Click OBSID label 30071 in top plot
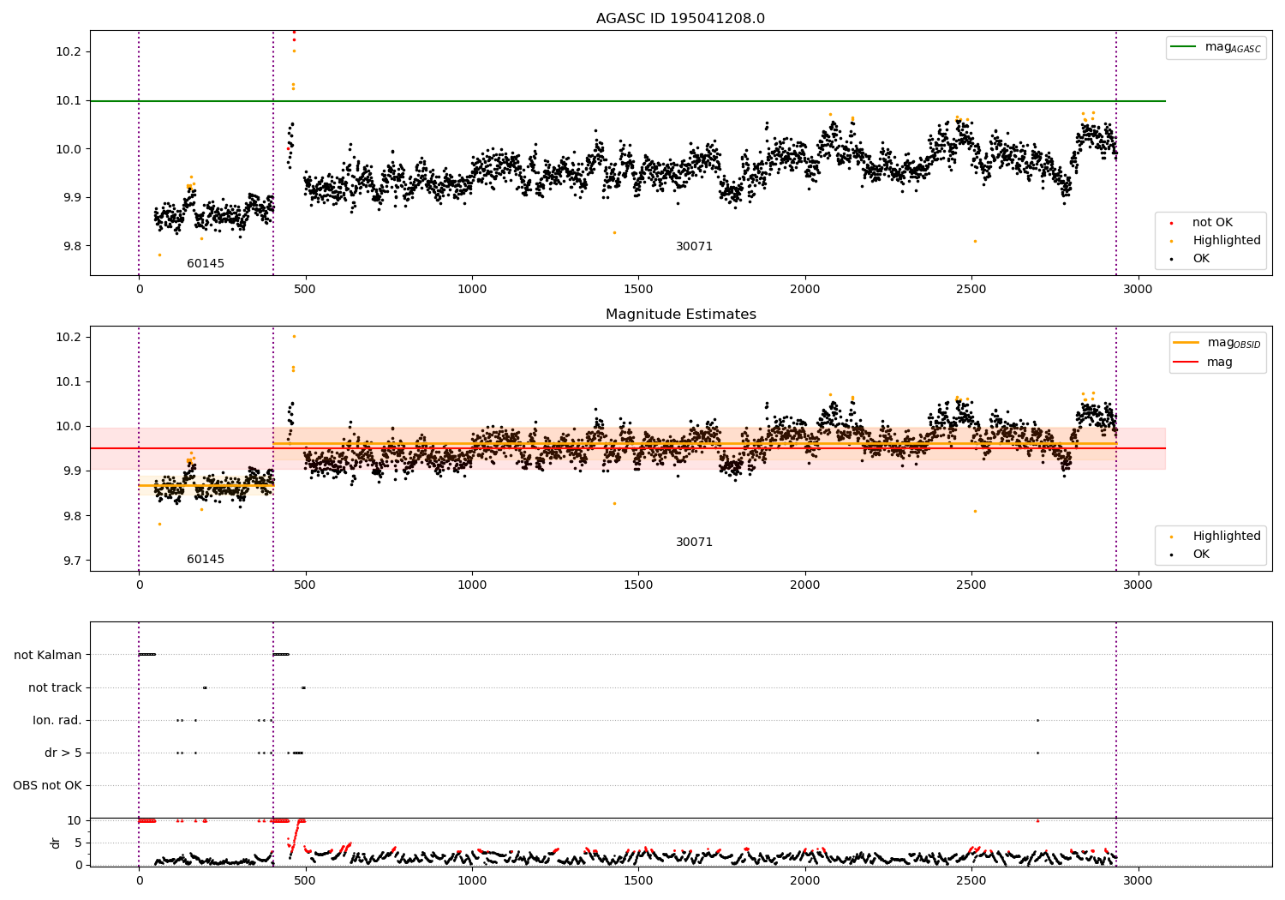Screen dimensions: 1285x900 [x=694, y=247]
